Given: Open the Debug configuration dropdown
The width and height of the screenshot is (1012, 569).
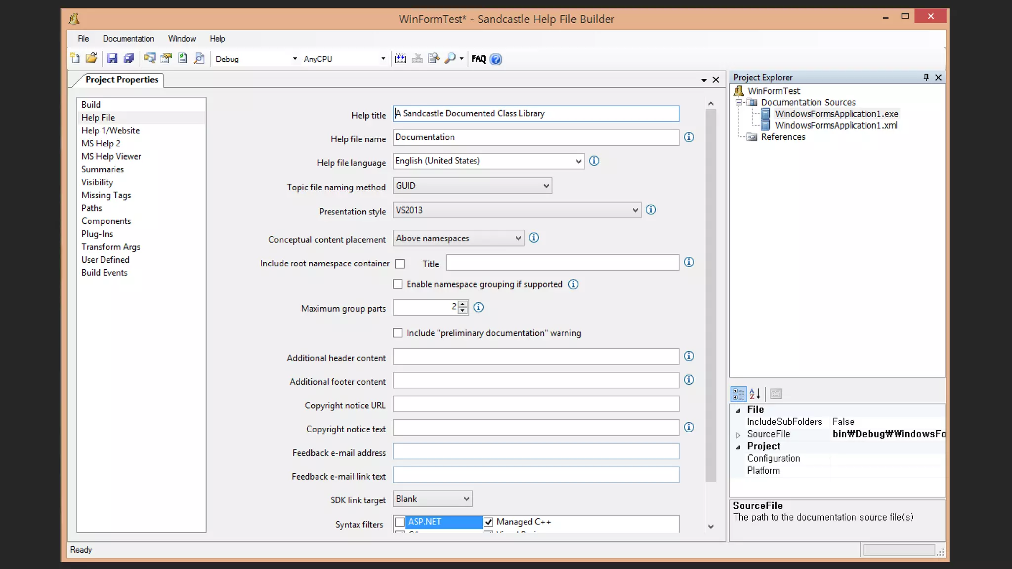Looking at the screenshot, I should point(295,59).
